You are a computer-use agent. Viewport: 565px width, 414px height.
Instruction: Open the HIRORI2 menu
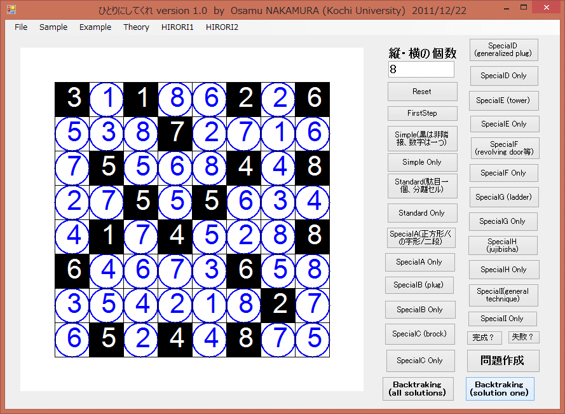(222, 27)
